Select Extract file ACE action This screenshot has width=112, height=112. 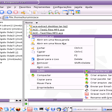pyautogui.click(x=98, y=72)
